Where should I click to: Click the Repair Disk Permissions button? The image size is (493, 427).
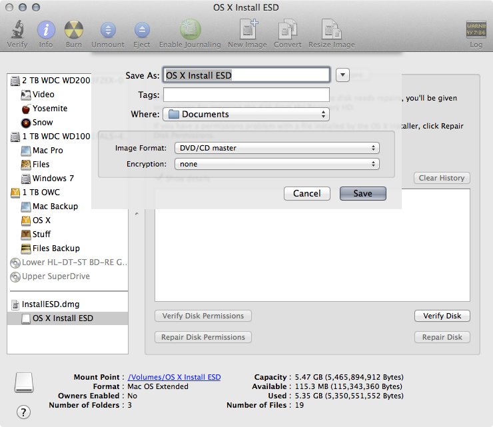click(203, 337)
